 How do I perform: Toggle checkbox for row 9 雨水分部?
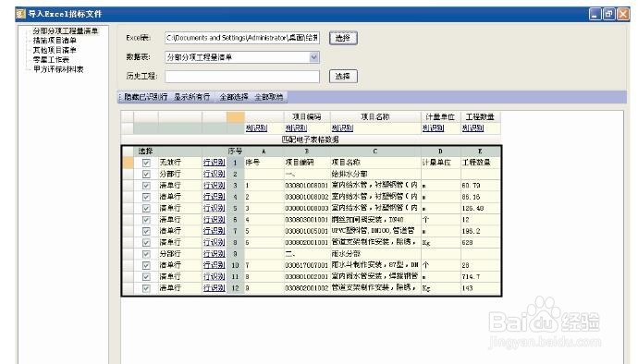pyautogui.click(x=146, y=254)
